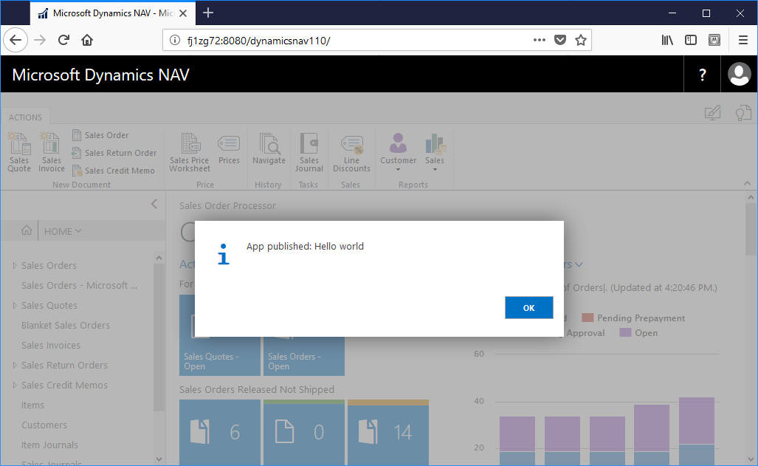Click the design pencil icon
The image size is (758, 466).
tap(712, 113)
